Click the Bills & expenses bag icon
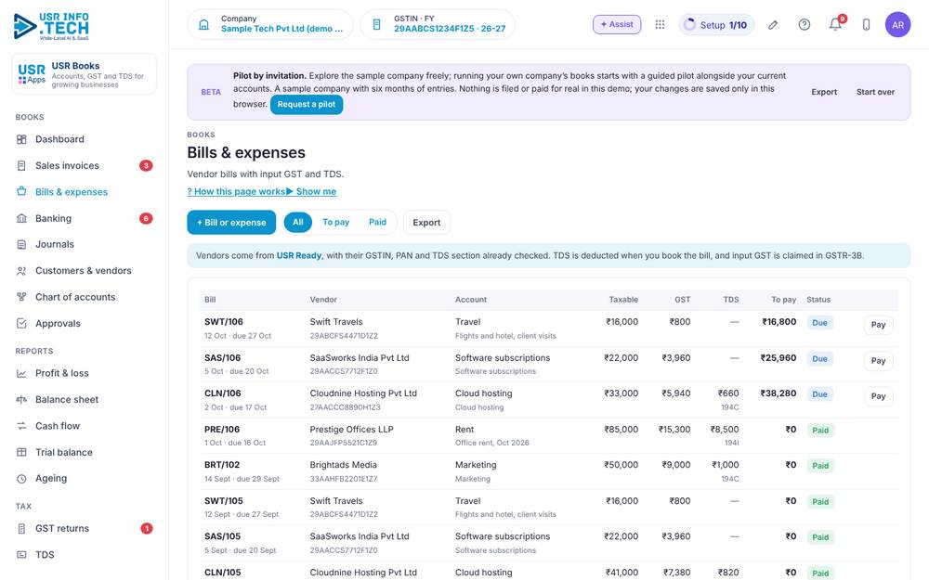This screenshot has height=580, width=929. coord(21,192)
